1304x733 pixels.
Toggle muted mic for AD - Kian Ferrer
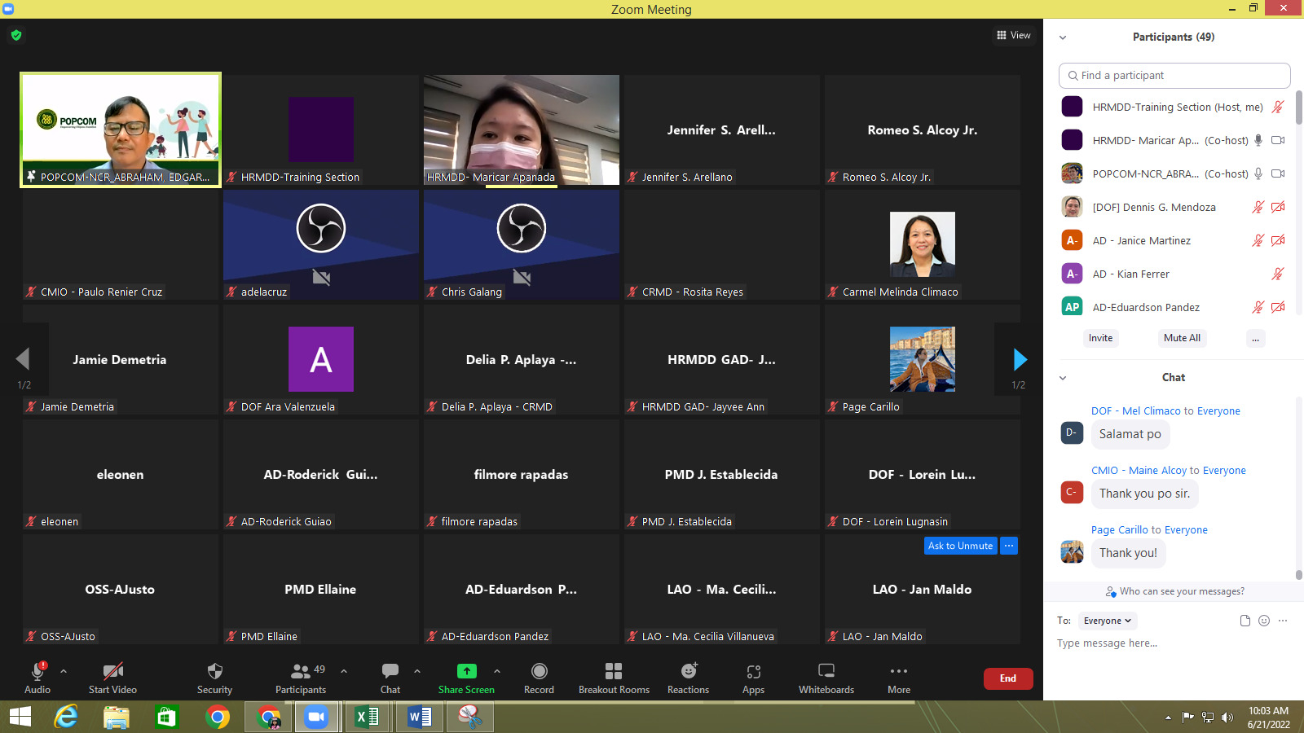pos(1278,274)
